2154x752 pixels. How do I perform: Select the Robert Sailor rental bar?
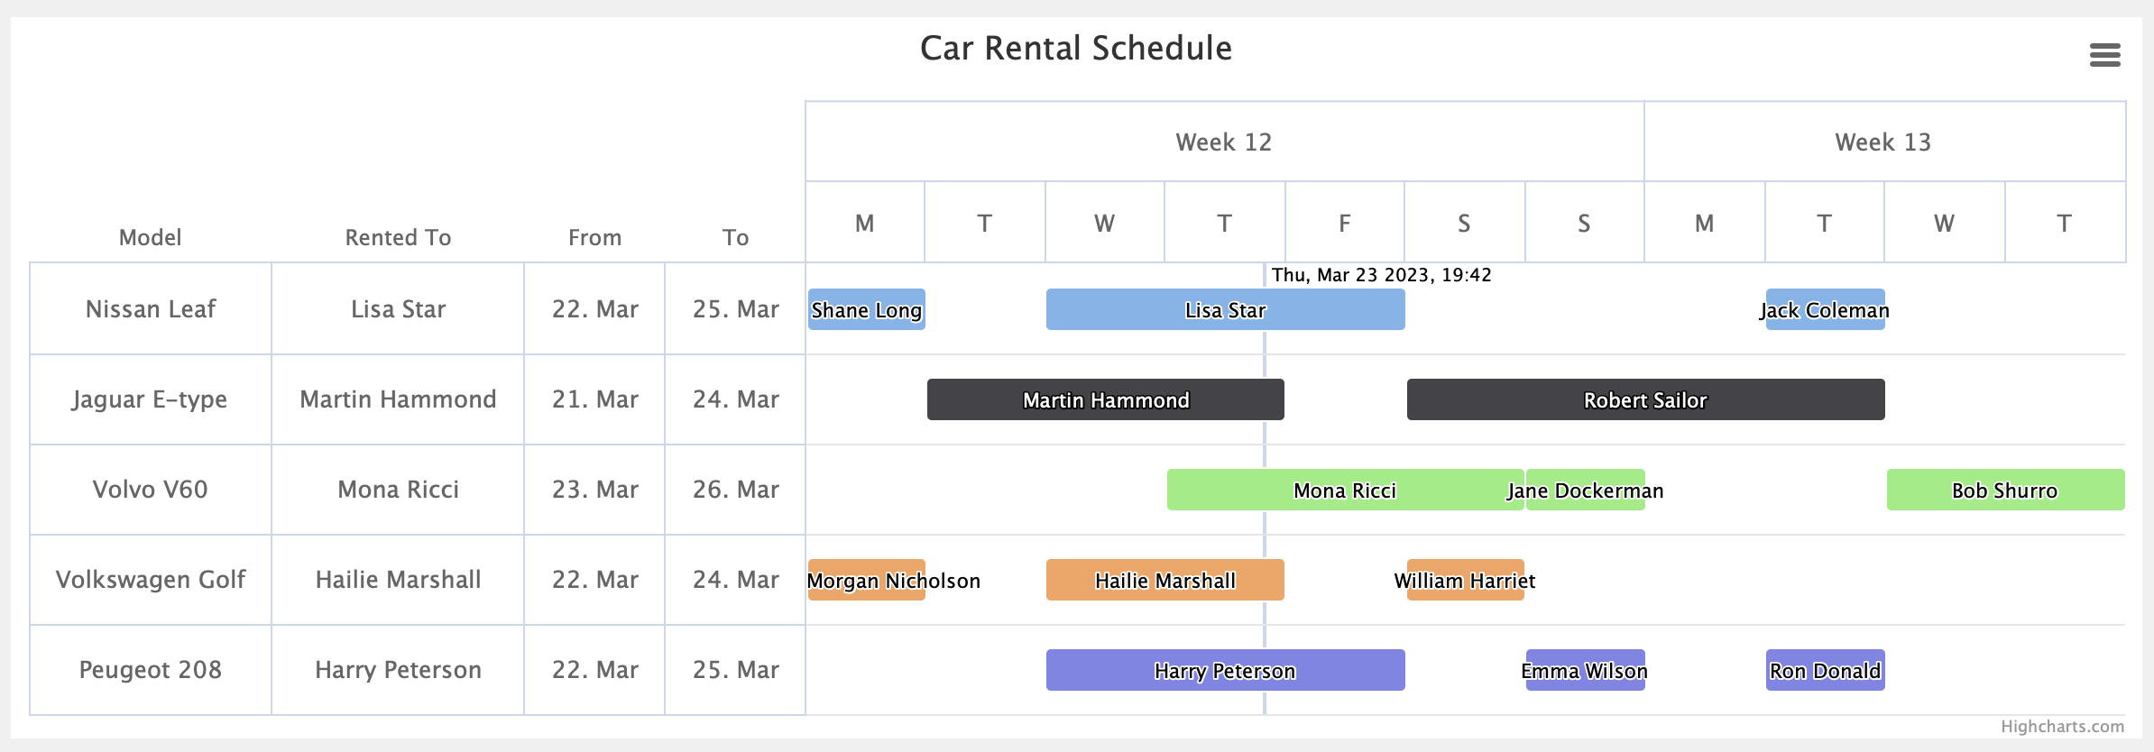click(1645, 399)
